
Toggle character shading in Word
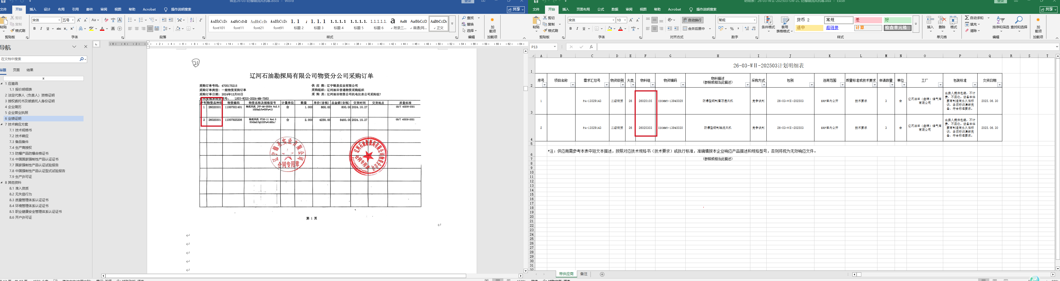(113, 29)
